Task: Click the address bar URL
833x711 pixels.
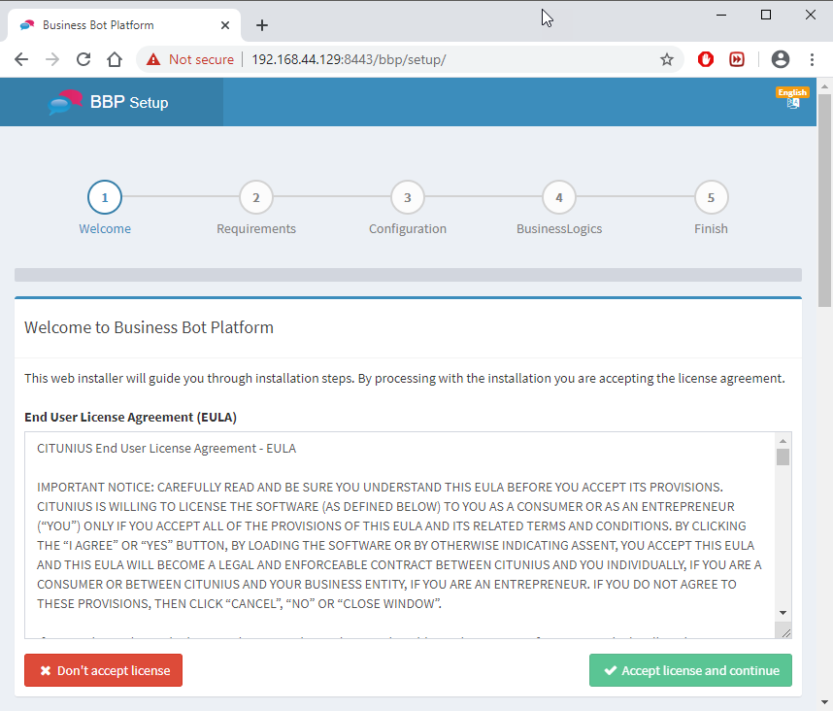Action: (x=349, y=59)
